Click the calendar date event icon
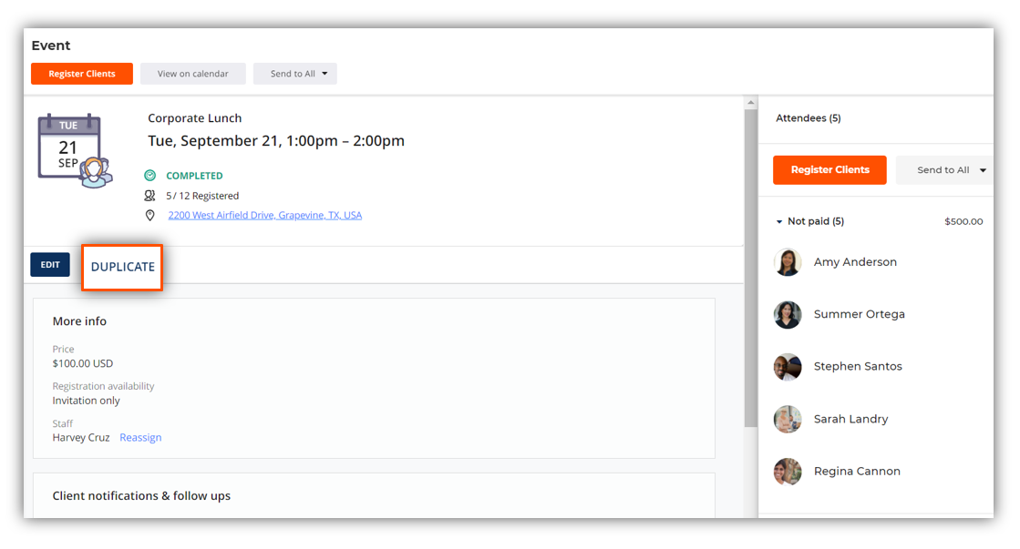 (x=74, y=151)
